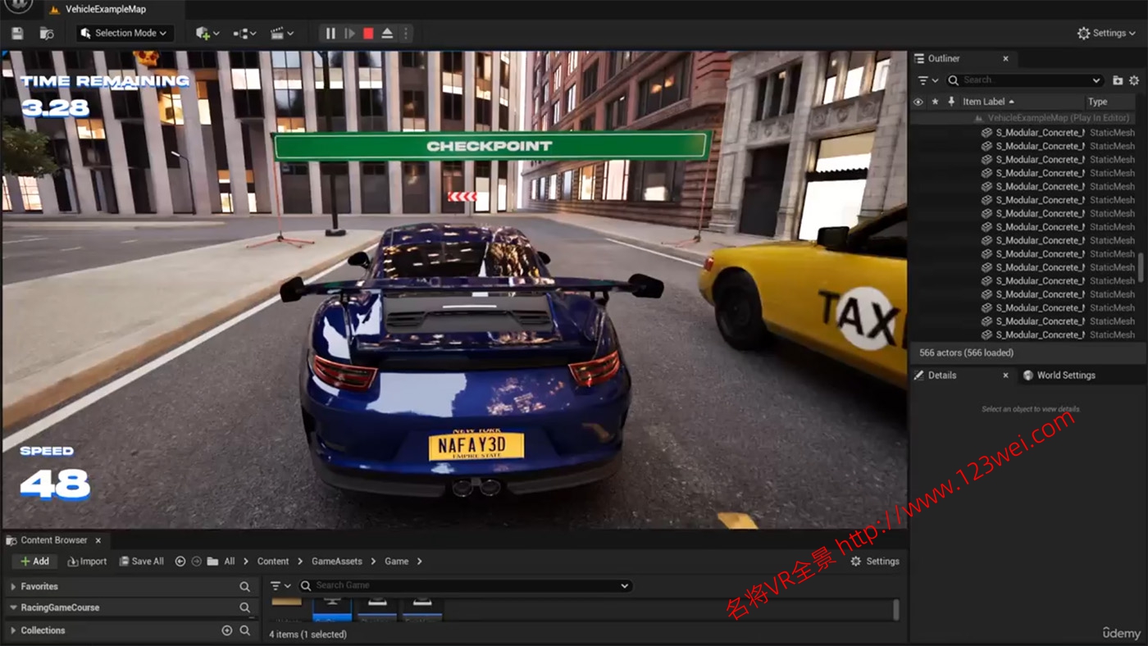Click the Search Game input field
1148x646 pixels.
[463, 585]
